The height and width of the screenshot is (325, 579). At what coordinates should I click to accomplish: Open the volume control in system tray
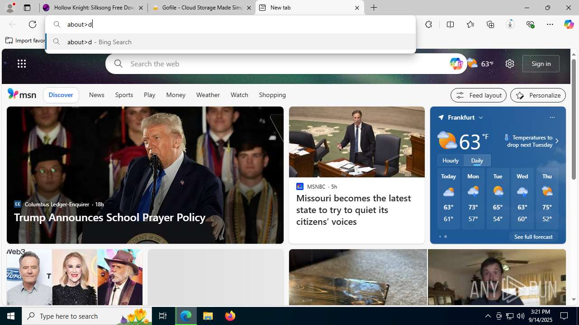521,316
